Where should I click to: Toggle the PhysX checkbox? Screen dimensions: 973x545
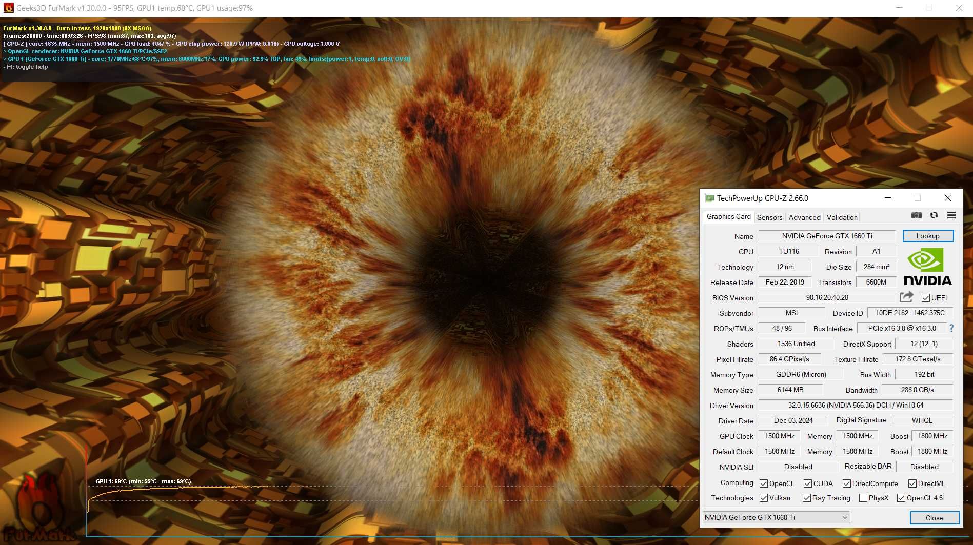863,498
